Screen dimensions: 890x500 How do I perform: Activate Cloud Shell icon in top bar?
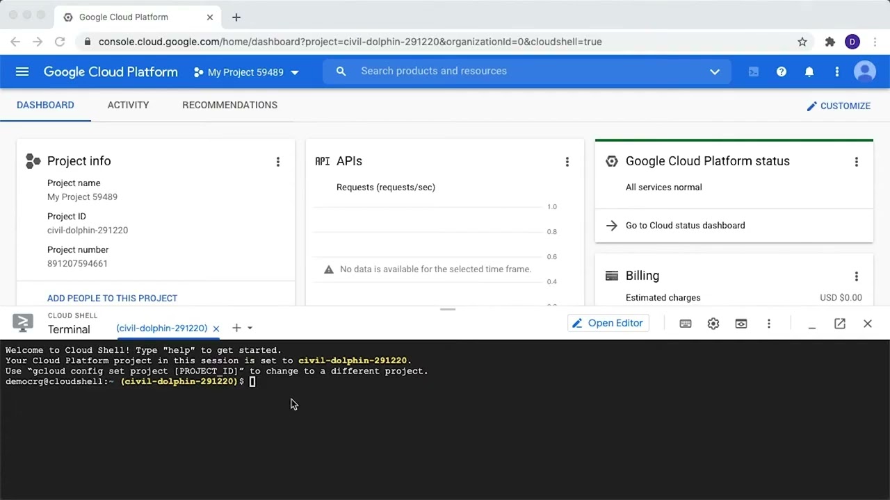pyautogui.click(x=754, y=72)
